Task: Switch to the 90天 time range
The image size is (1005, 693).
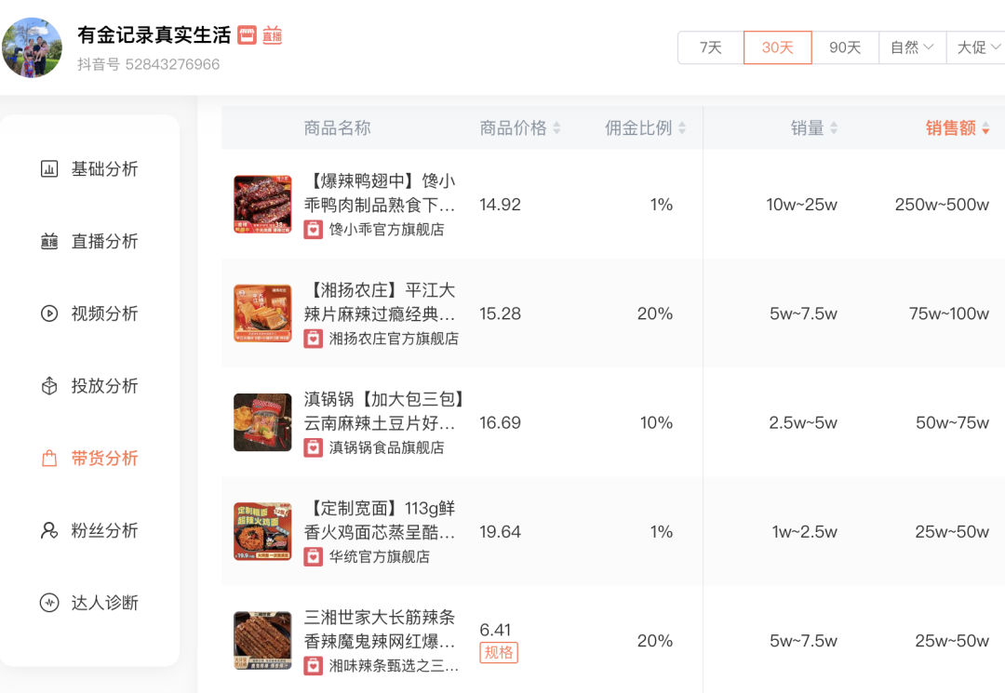Action: [x=845, y=47]
